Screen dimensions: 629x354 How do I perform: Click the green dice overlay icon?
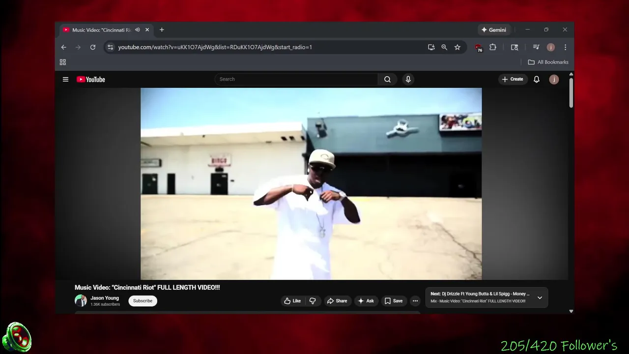[17, 338]
